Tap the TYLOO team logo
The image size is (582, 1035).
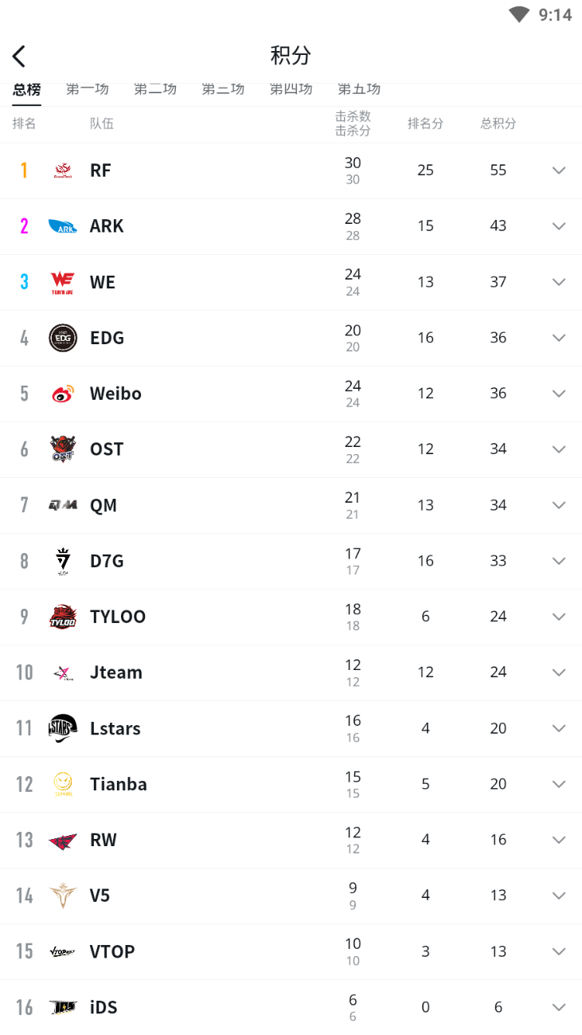[x=63, y=617]
